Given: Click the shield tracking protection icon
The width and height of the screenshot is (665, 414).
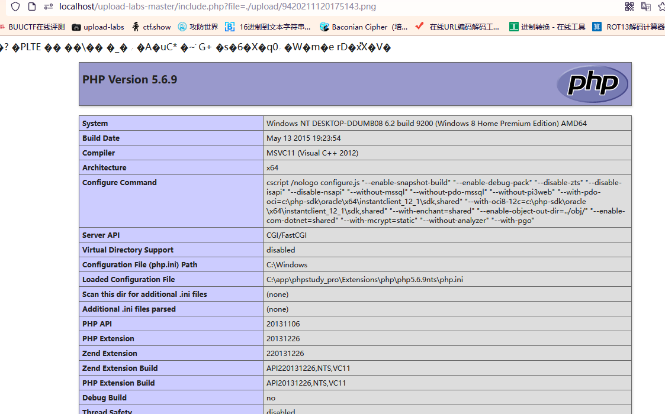Looking at the screenshot, I should pos(15,7).
